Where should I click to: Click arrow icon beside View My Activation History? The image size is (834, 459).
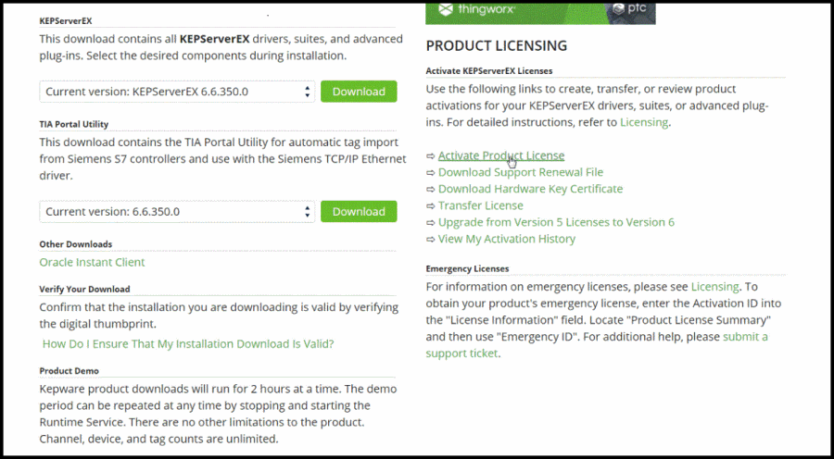[x=430, y=239]
